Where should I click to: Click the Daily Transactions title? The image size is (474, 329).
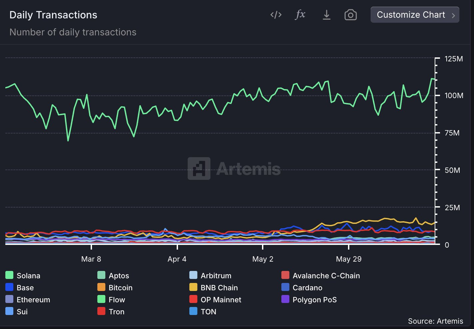point(53,15)
